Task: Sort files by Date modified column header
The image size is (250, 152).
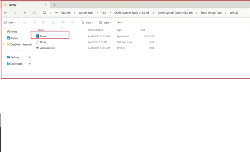Action: click(x=95, y=30)
